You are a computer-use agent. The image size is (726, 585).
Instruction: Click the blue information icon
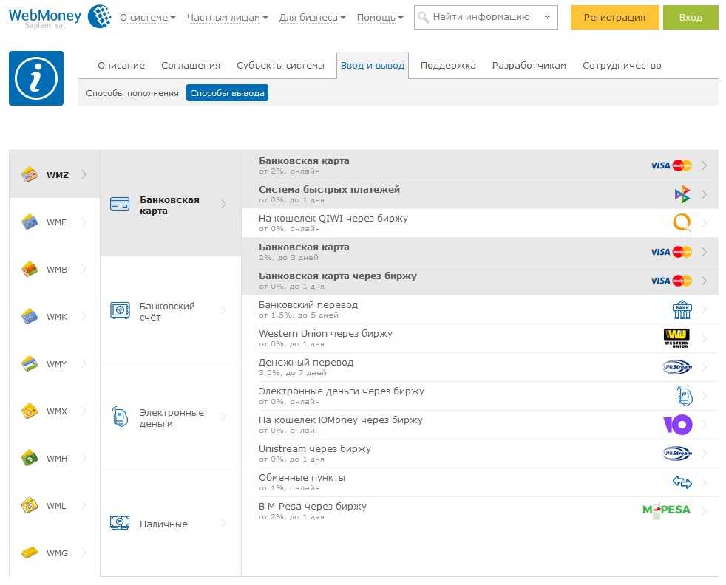pos(36,78)
